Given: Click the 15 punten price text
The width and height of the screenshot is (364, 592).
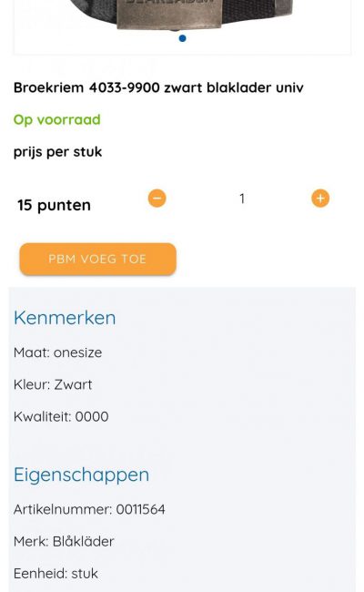Looking at the screenshot, I should 54,206.
